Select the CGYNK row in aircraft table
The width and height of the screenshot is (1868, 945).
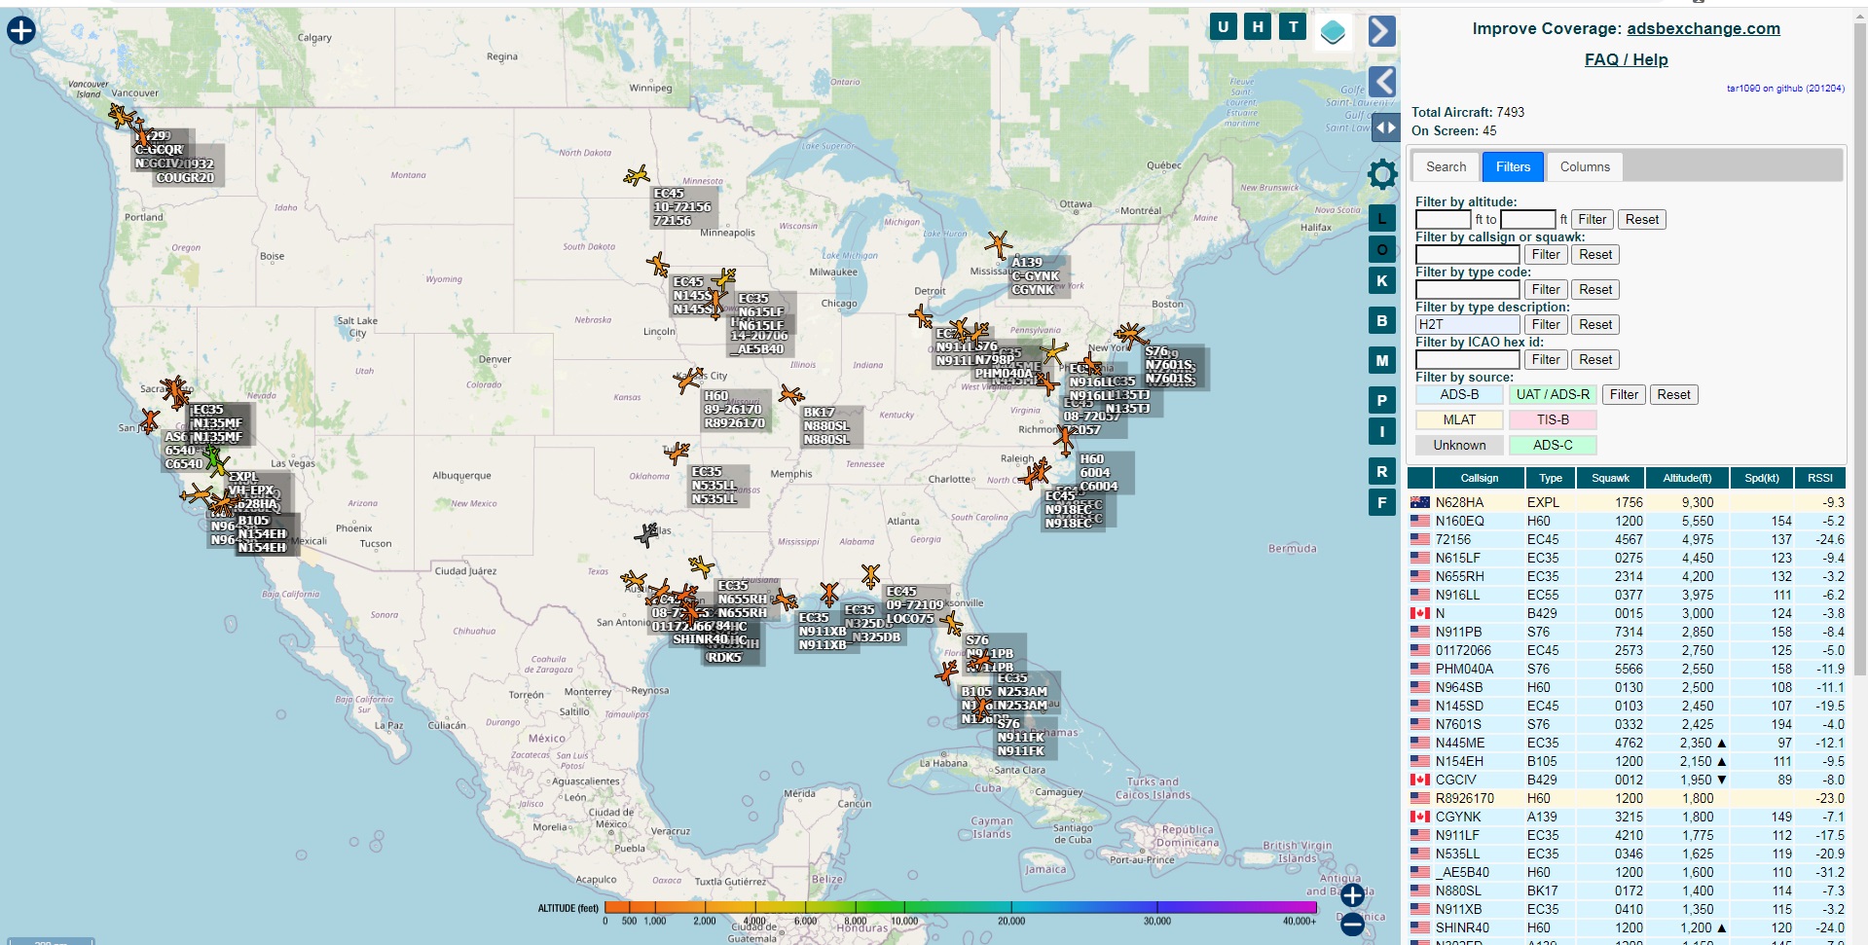(1627, 817)
